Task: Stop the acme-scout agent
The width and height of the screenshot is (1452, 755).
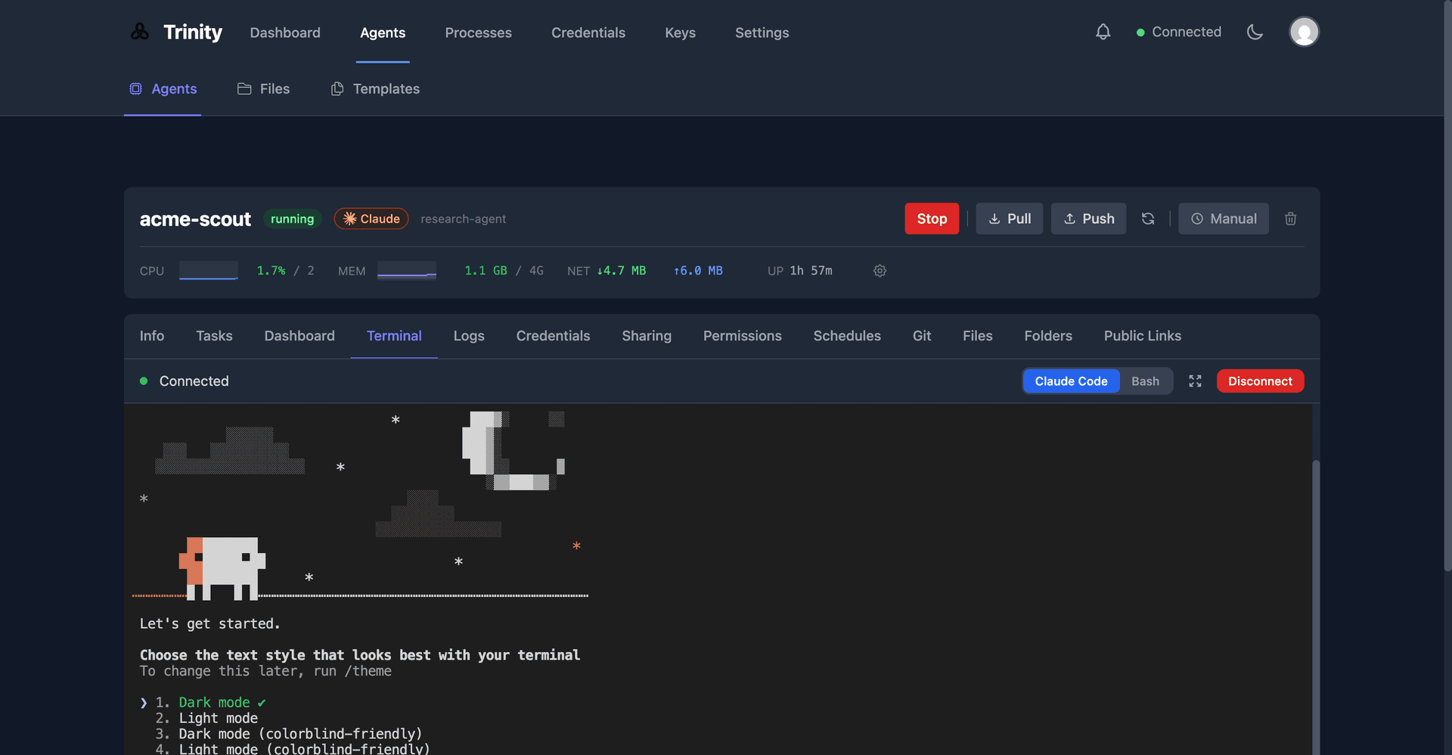Action: coord(932,219)
